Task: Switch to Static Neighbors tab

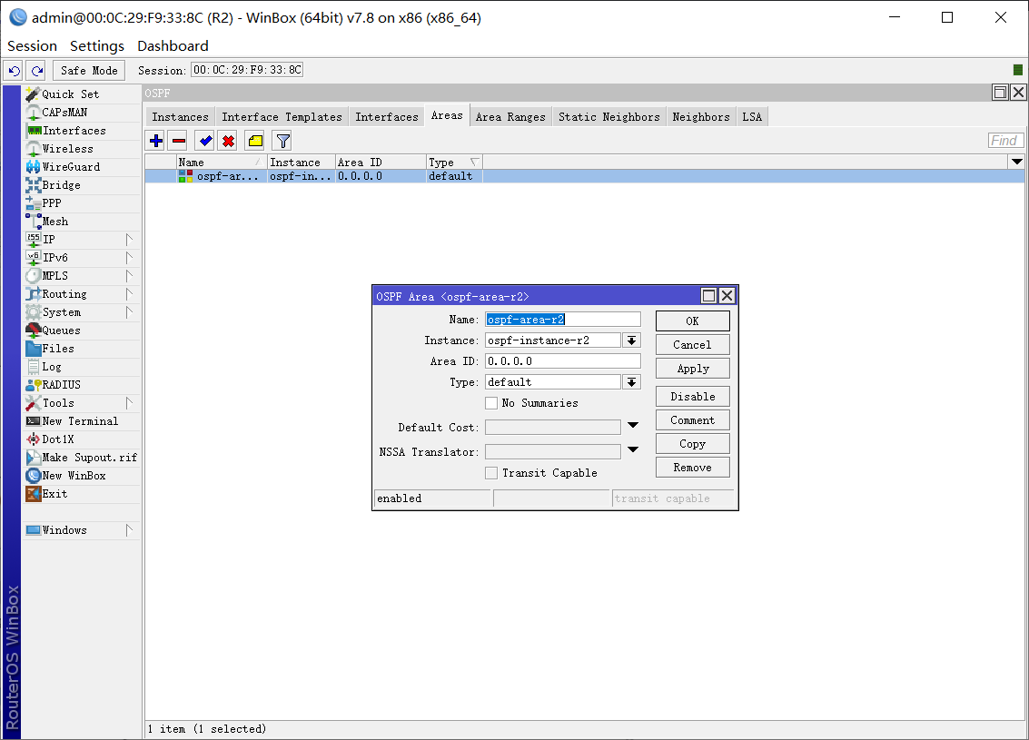Action: pyautogui.click(x=609, y=117)
